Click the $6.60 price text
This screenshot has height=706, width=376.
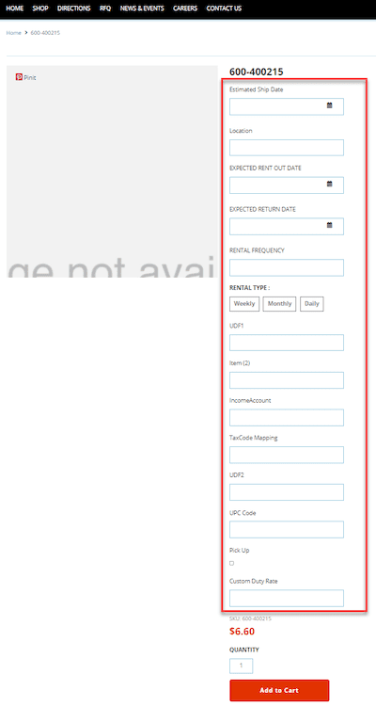point(242,632)
